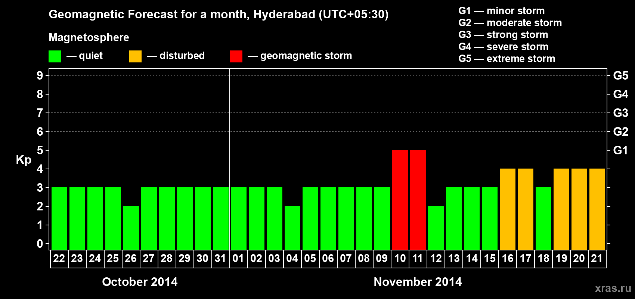Click the 'G4 — severe storm' legend text

pyautogui.click(x=504, y=47)
